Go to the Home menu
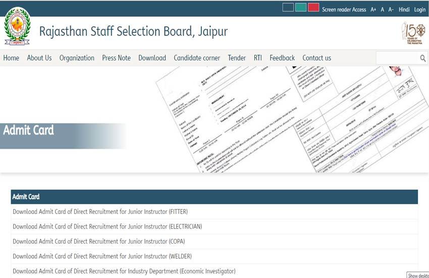This screenshot has width=429, height=278. (11, 58)
